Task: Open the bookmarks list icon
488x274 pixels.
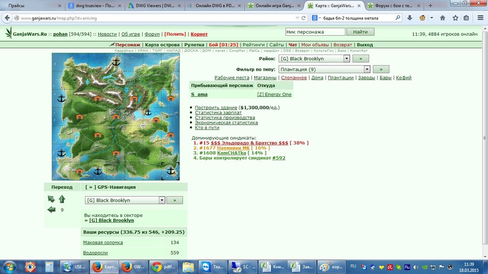Action: pos(466,18)
